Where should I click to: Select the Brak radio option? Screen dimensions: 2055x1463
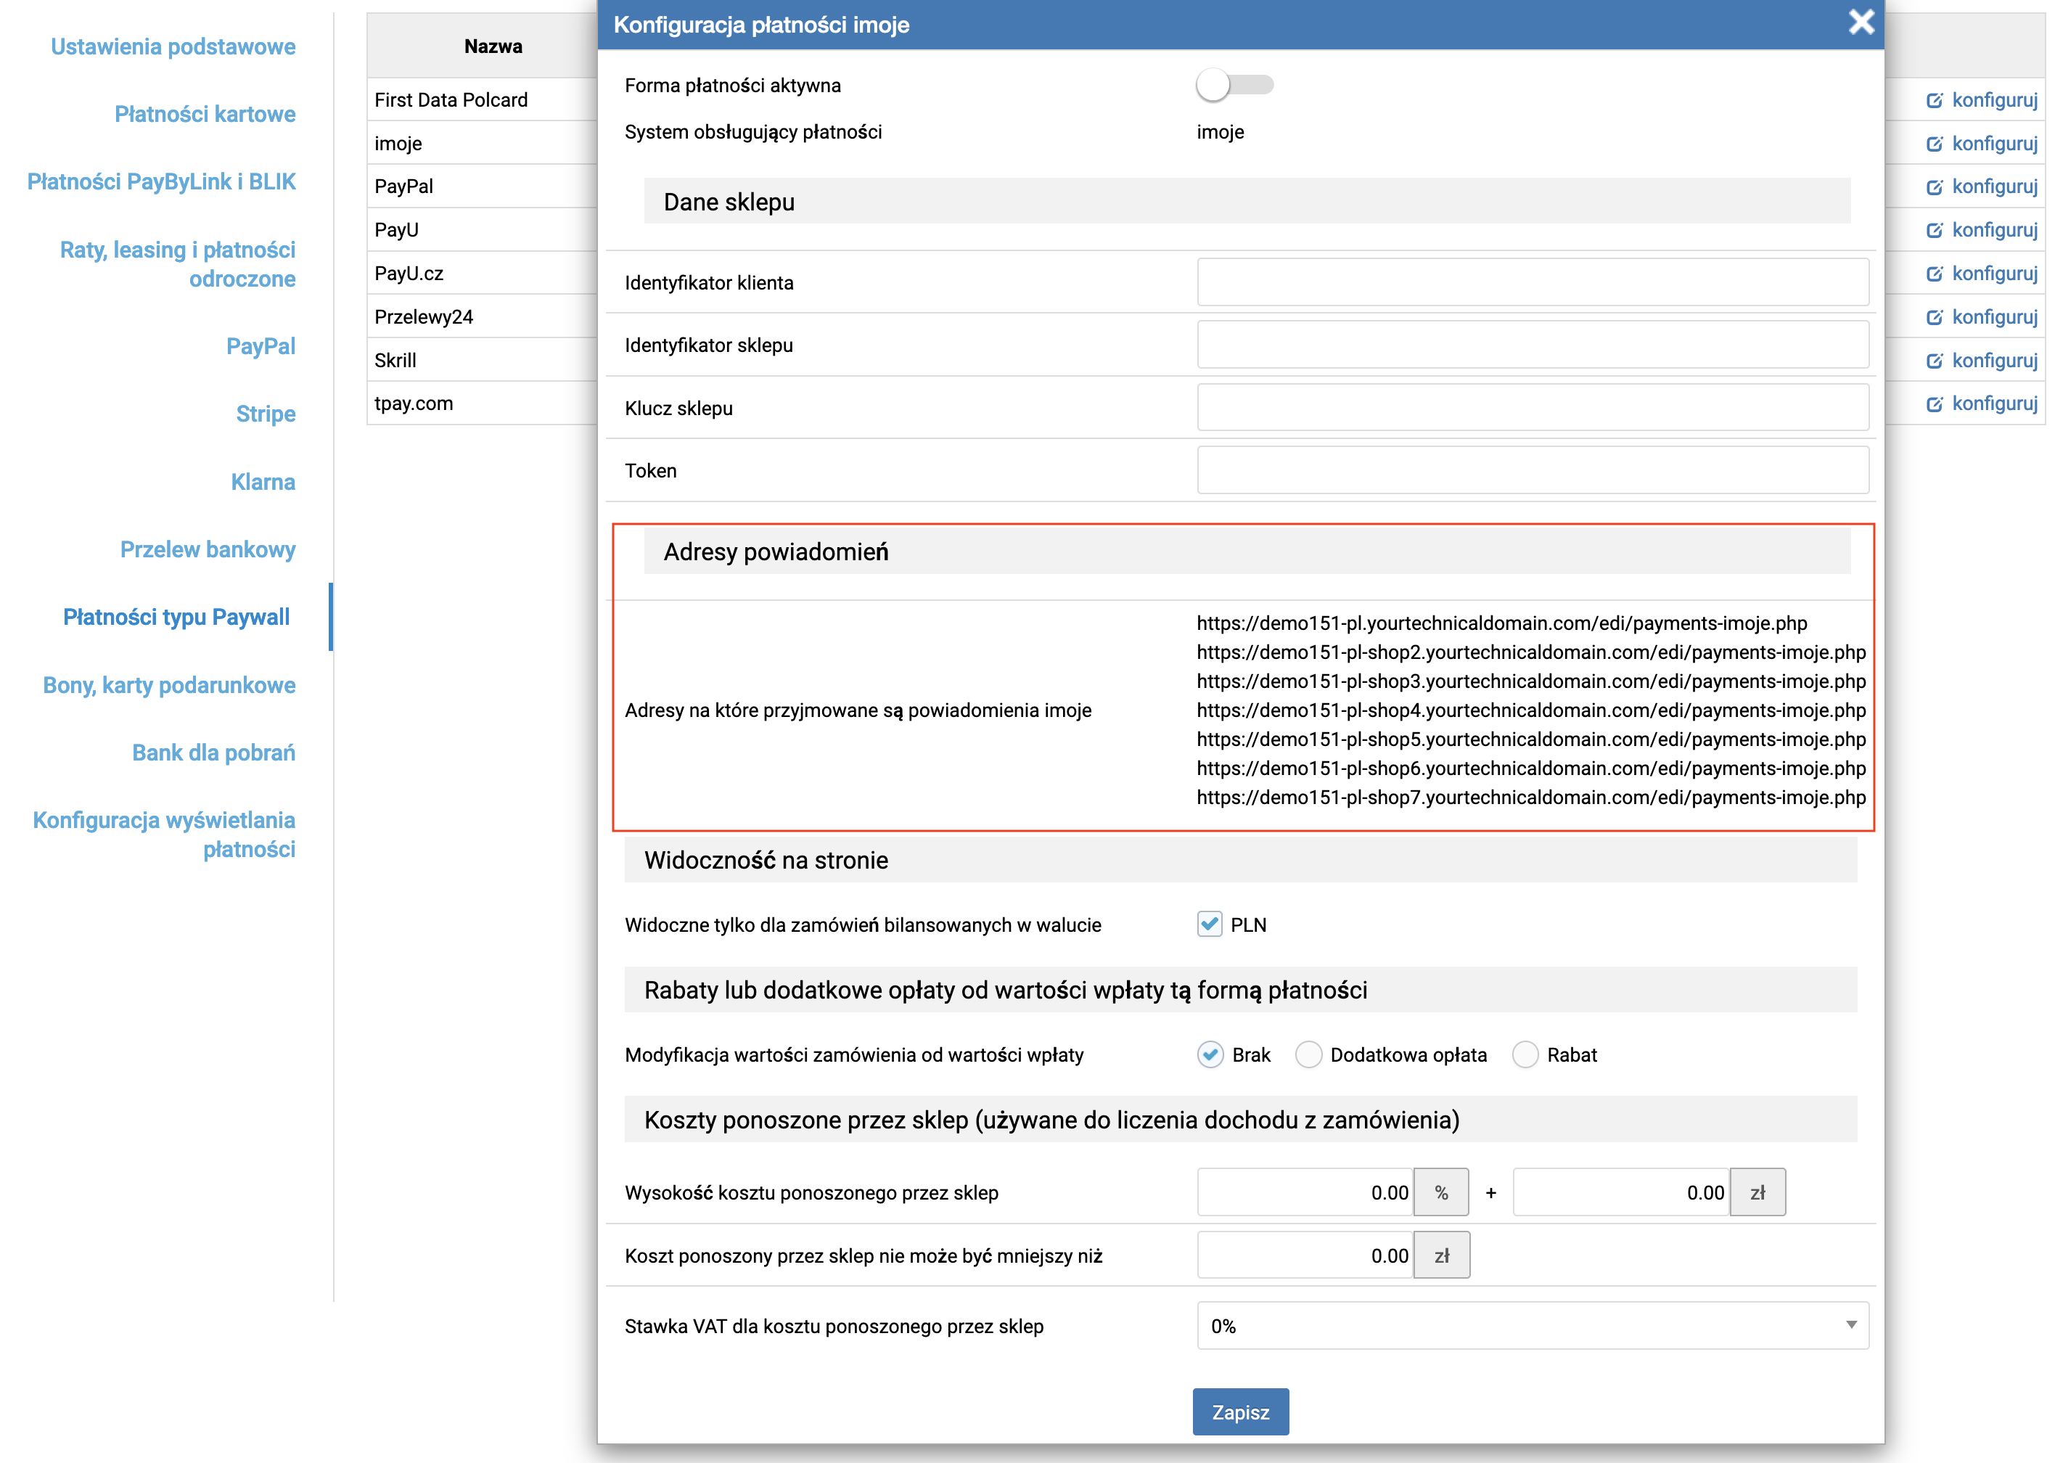1210,1054
